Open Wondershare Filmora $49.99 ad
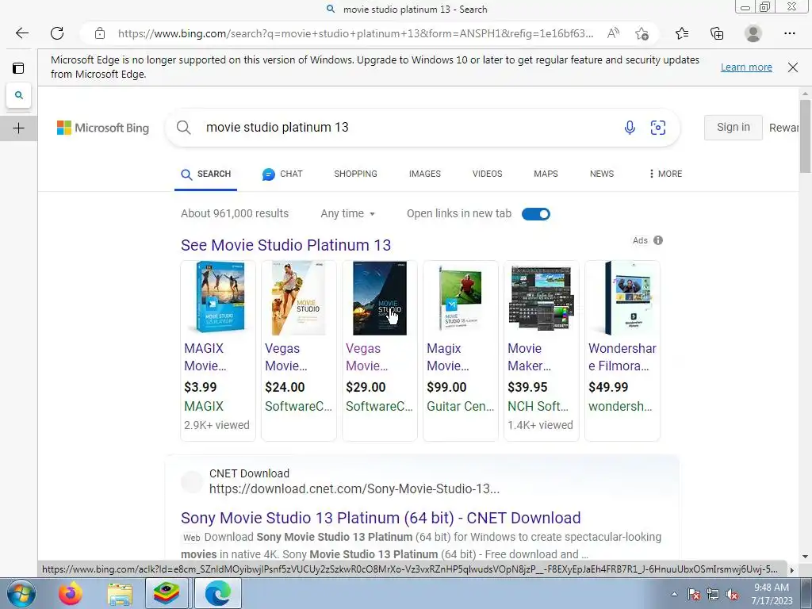The image size is (812, 609). [x=622, y=351]
